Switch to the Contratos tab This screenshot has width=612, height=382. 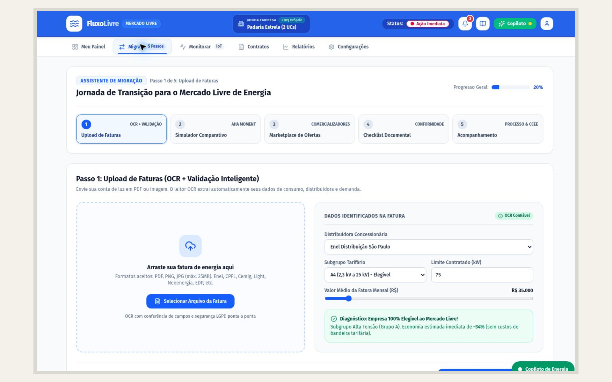click(254, 47)
